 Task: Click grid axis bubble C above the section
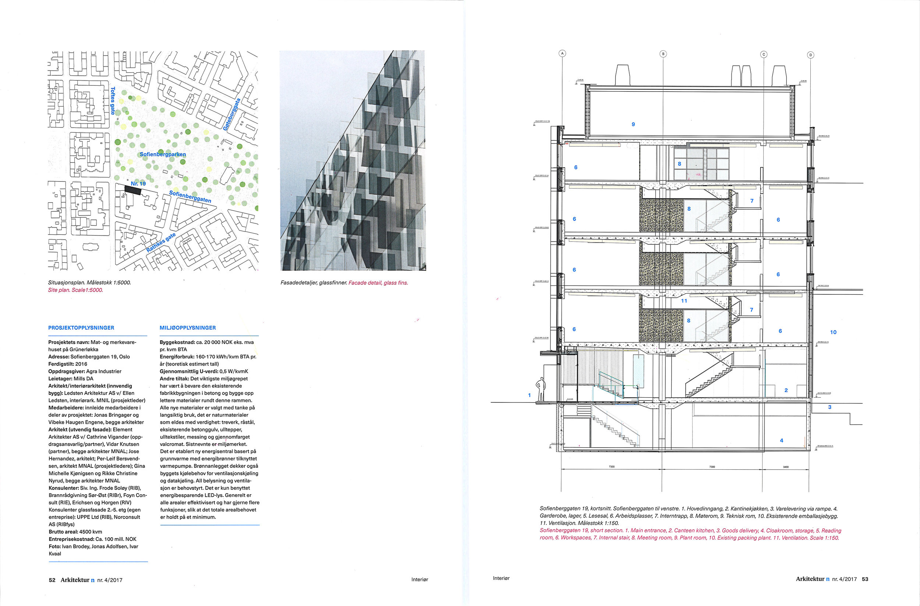point(764,54)
